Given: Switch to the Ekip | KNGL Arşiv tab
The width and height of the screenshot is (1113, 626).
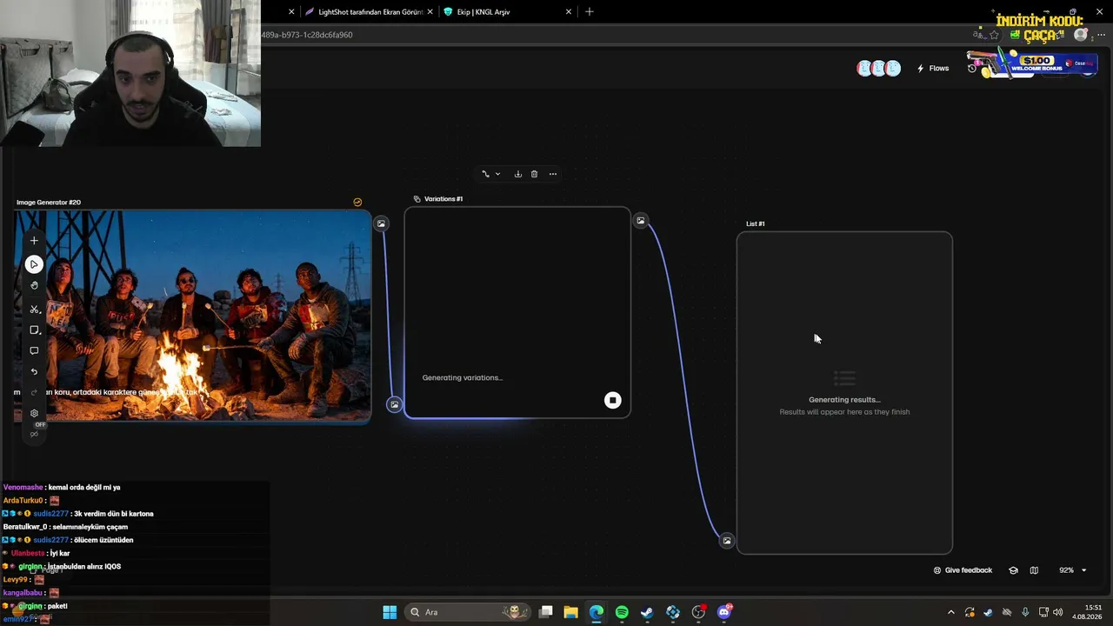Looking at the screenshot, I should (506, 12).
